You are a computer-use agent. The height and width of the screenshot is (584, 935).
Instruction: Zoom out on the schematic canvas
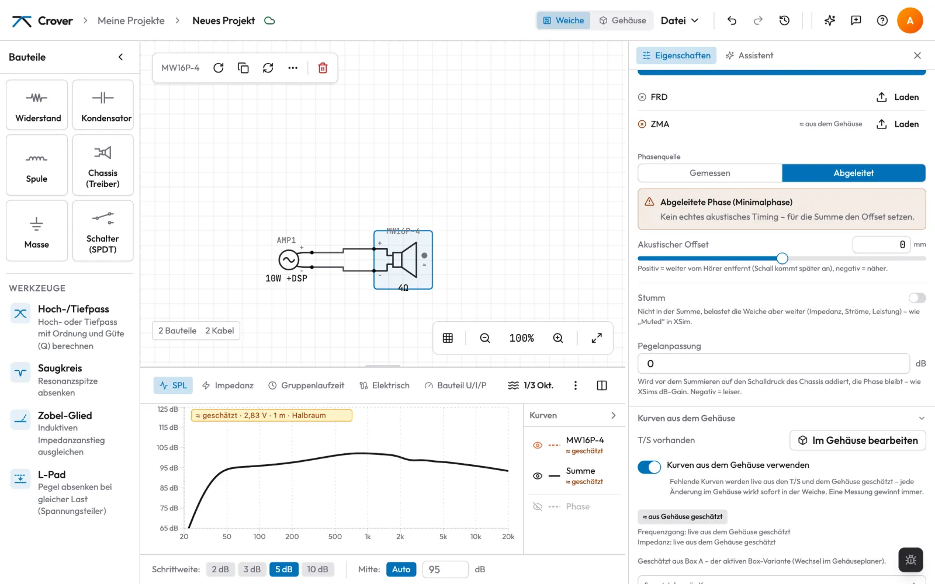[485, 338]
